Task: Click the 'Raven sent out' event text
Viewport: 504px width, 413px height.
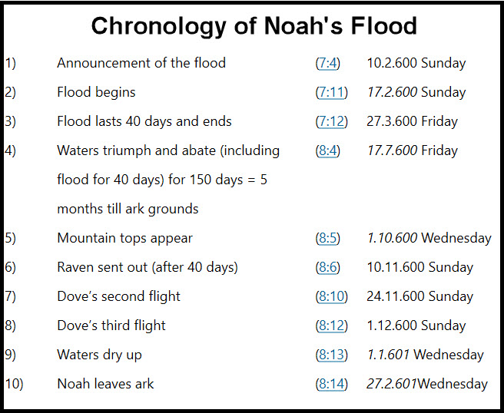Action: tap(147, 267)
